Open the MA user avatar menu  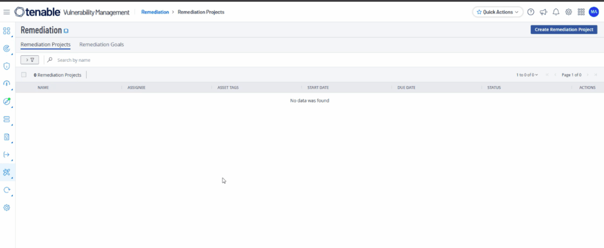pos(593,12)
